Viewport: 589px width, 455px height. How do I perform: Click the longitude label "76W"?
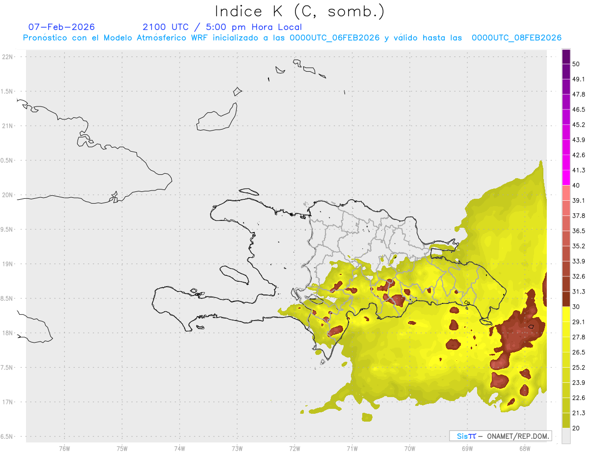tap(64, 448)
